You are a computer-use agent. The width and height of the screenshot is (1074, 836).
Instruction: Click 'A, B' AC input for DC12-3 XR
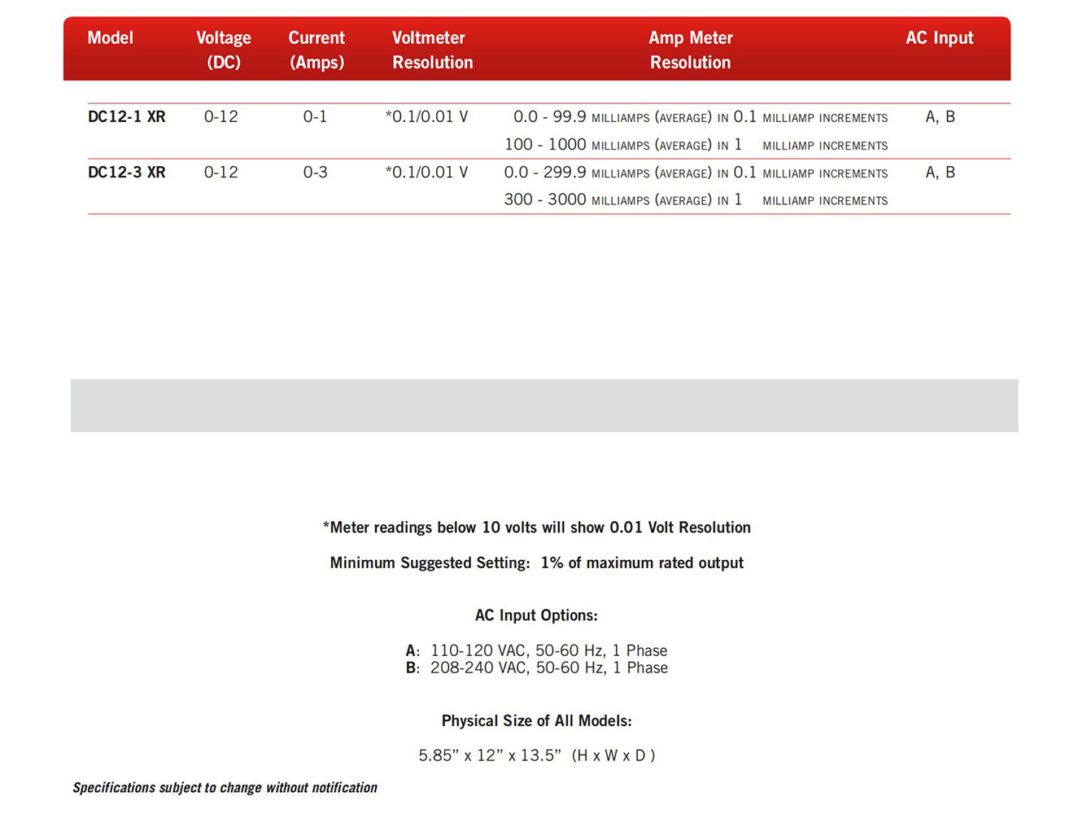coord(941,172)
